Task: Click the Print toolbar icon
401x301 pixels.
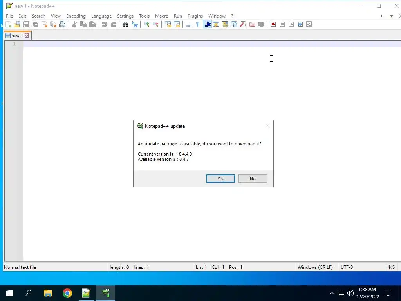Action: click(62, 24)
